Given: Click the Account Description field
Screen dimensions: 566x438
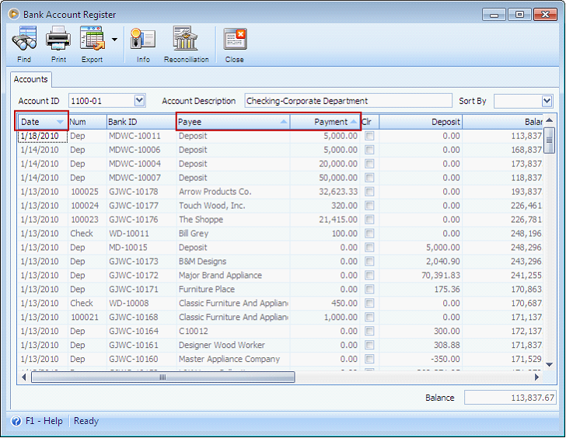Looking at the screenshot, I should pos(348,101).
